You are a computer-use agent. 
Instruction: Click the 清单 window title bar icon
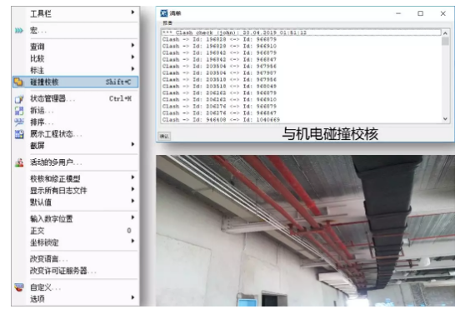(164, 13)
